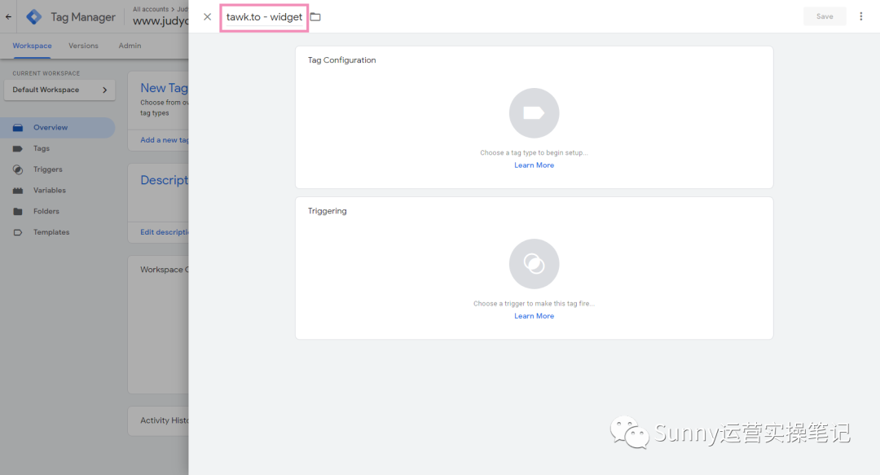The image size is (880, 475).
Task: Open Learn More link under Triggering
Action: [x=534, y=316]
